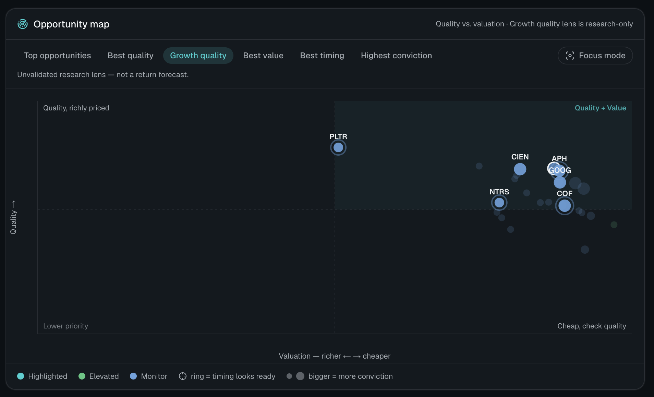This screenshot has height=397, width=654.
Task: Click the "Quality + Value" quadrant label
Action: pyautogui.click(x=601, y=108)
